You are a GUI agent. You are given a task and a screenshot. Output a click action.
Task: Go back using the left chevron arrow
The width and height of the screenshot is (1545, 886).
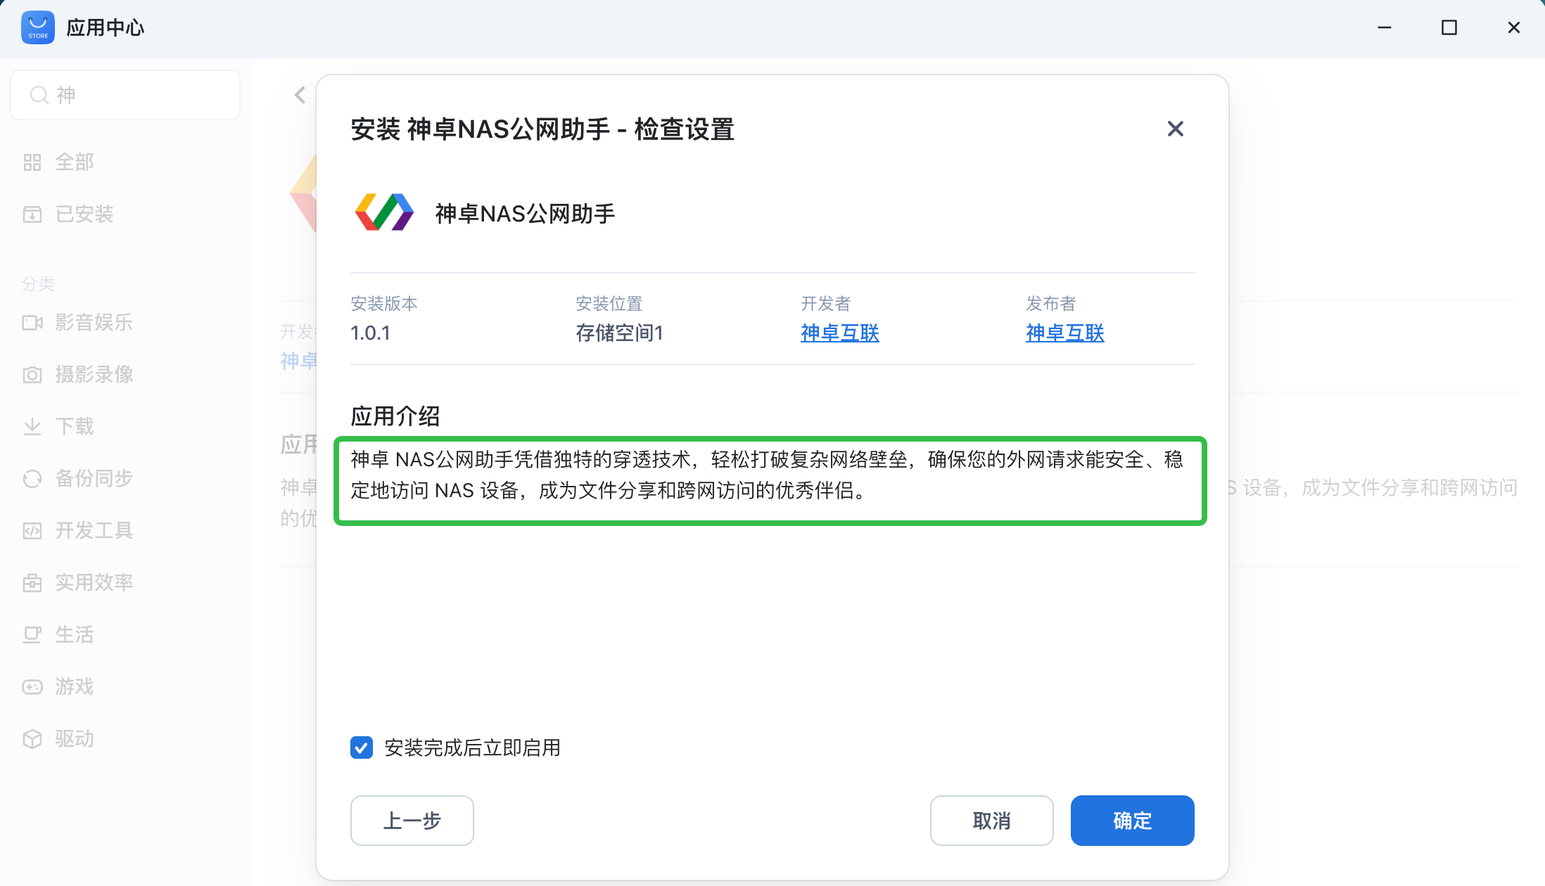click(x=300, y=95)
